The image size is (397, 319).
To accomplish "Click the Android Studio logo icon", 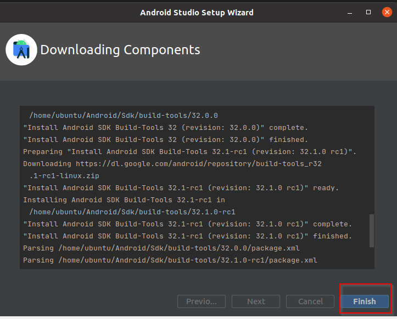I will tap(21, 50).
